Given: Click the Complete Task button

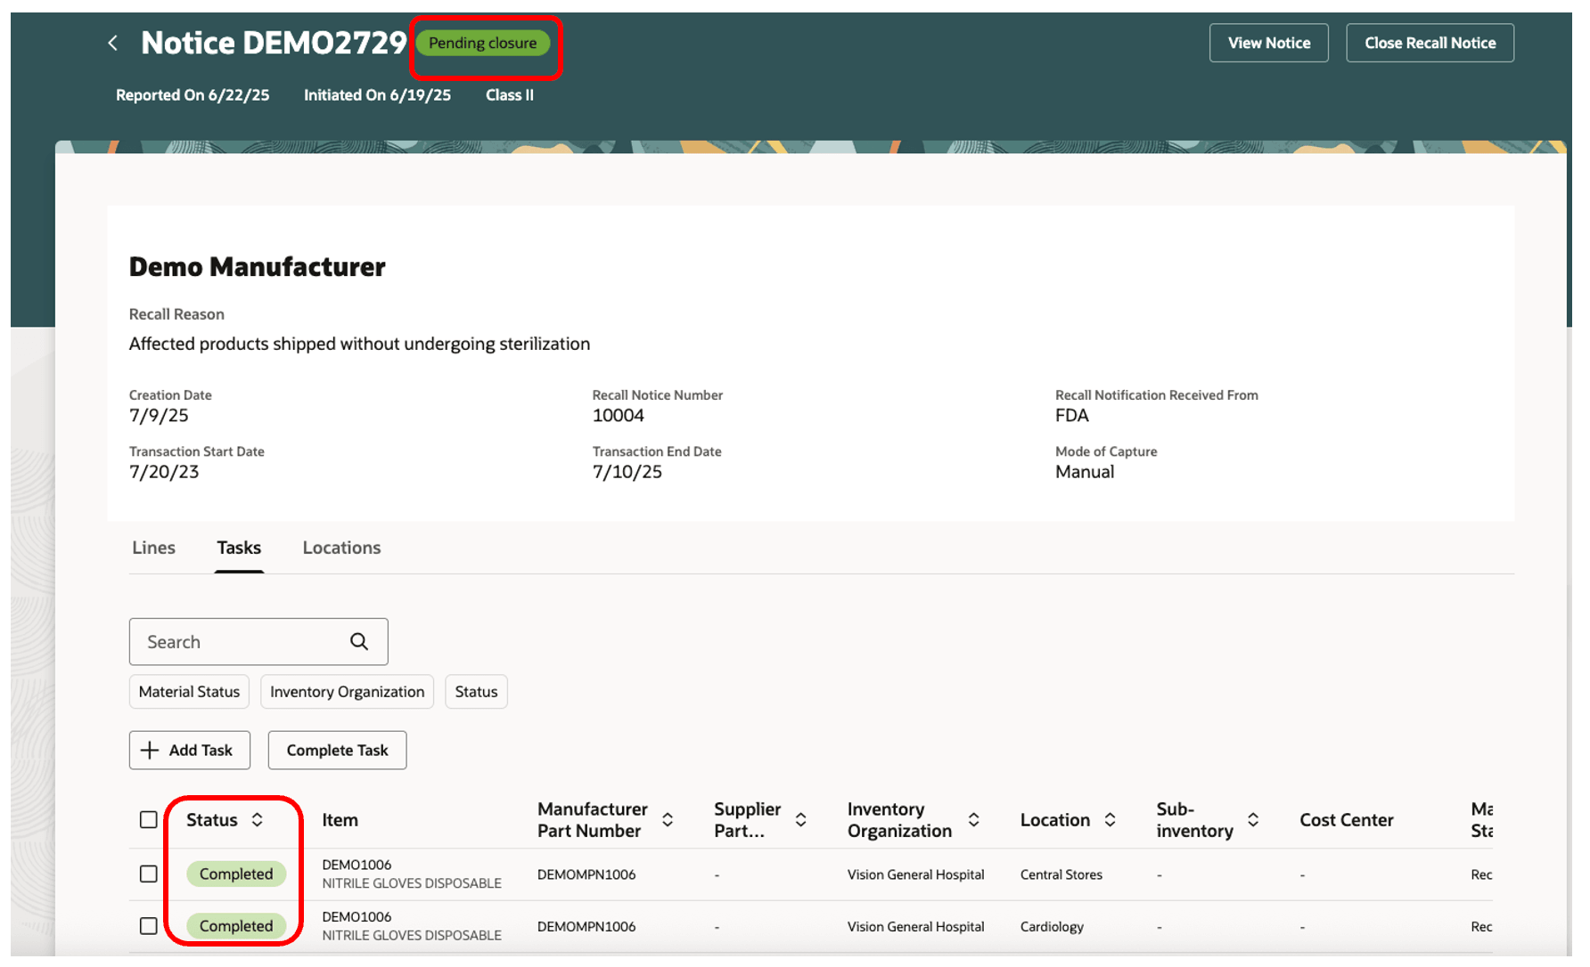Looking at the screenshot, I should 337,751.
